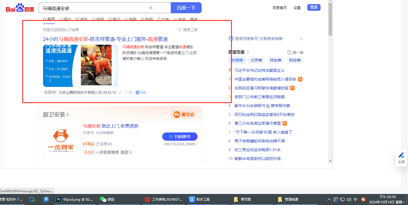This screenshot has width=408, height=205.
Task: Clear the search box with X icon
Action: coord(151,8)
